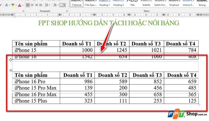Click the value 1245 cell
This screenshot has width=209, height=121.
coord(112,50)
